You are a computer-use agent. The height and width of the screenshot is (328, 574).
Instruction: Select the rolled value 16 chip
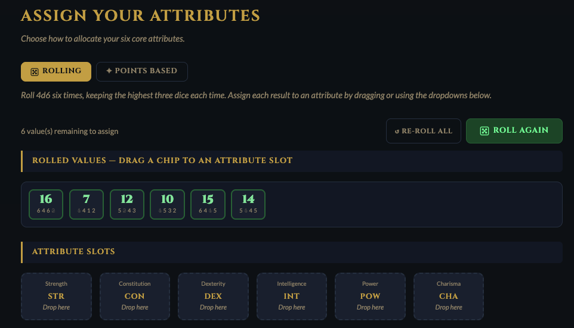[x=46, y=204]
